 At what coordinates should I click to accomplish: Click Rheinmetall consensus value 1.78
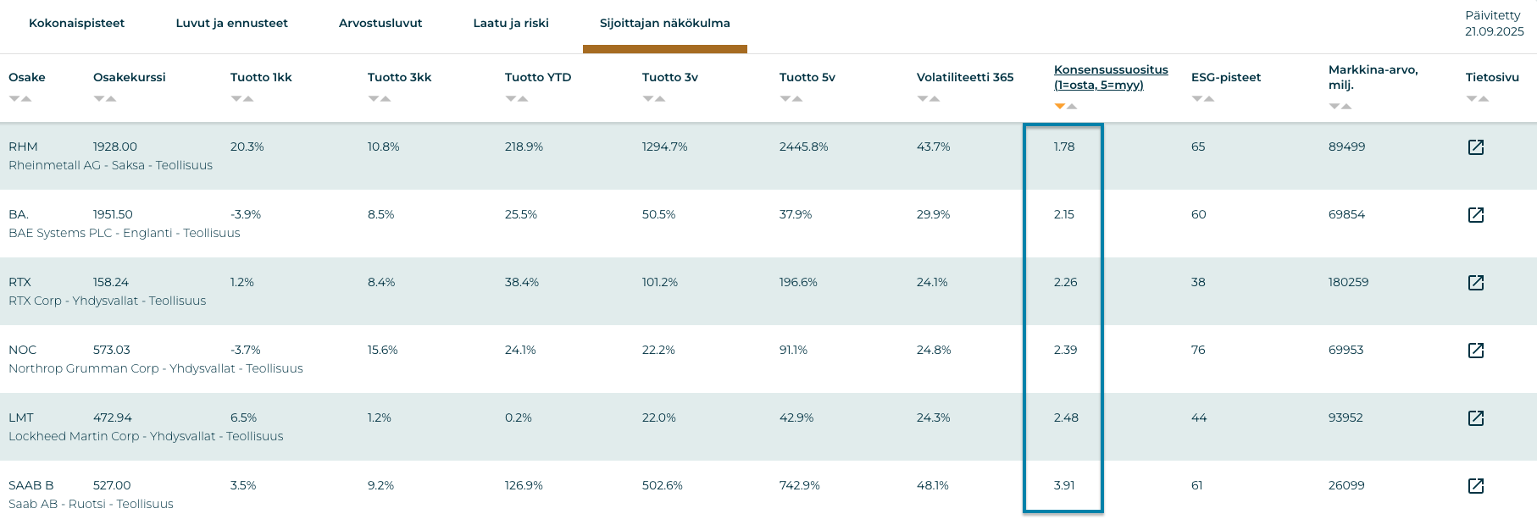(x=1064, y=147)
